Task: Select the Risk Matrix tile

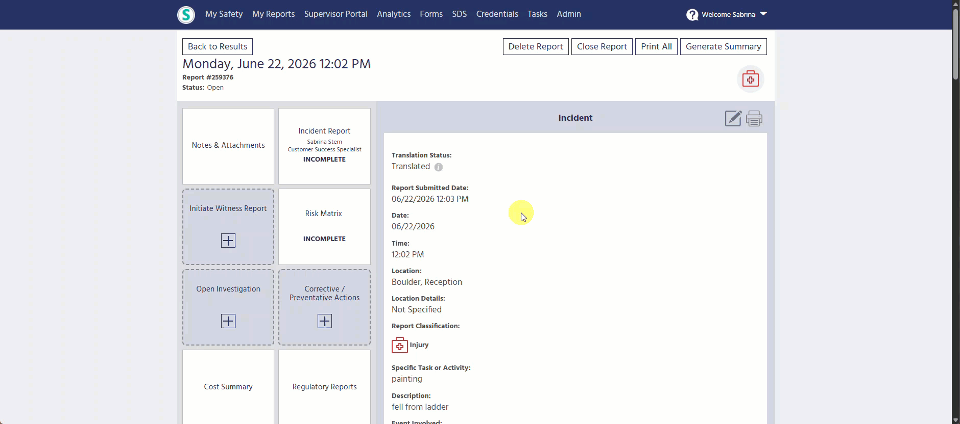Action: (325, 227)
